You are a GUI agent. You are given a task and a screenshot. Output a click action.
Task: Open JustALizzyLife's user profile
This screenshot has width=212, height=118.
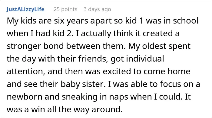(25, 9)
